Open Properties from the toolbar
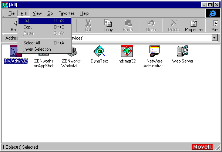Image resolution: width=222 pixels, height=152 pixels. tap(194, 26)
